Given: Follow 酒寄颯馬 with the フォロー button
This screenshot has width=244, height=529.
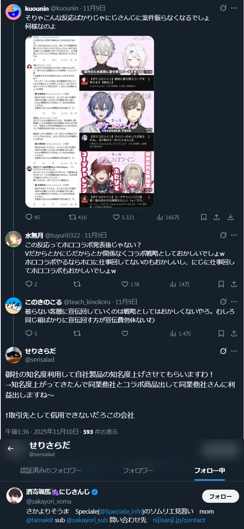Looking at the screenshot, I should click(220, 496).
